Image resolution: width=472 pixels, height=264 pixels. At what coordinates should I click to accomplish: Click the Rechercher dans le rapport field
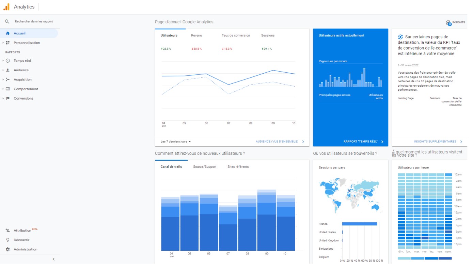coord(34,21)
